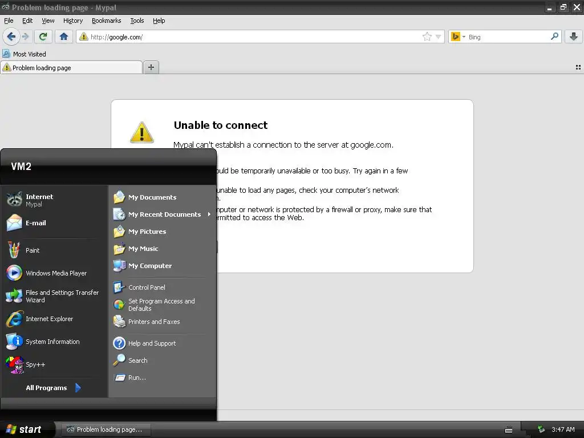Launch Windows Media Player
Viewport: 584px width, 438px height.
click(x=54, y=273)
